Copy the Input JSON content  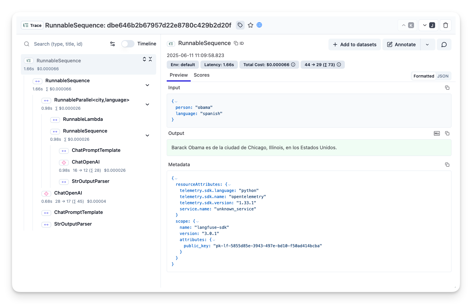coord(447,88)
